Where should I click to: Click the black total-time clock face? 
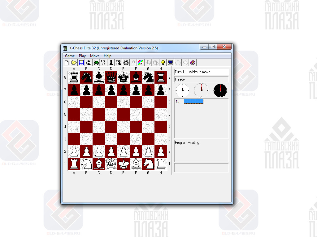point(220,90)
